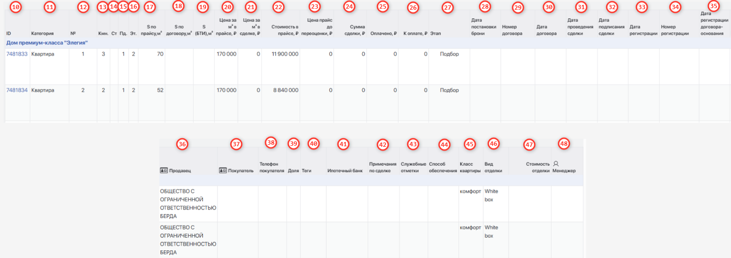Viewport: 731px width, 258px height.
Task: Click White box finish in second seller row
Action: [491, 232]
